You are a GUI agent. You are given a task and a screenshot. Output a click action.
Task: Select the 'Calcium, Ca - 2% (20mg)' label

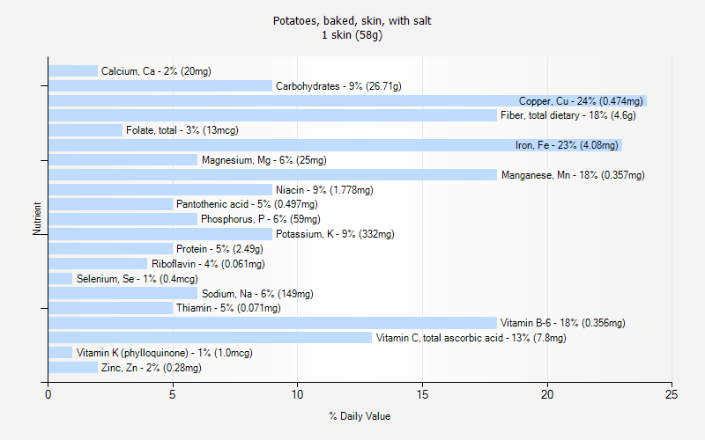tap(156, 71)
